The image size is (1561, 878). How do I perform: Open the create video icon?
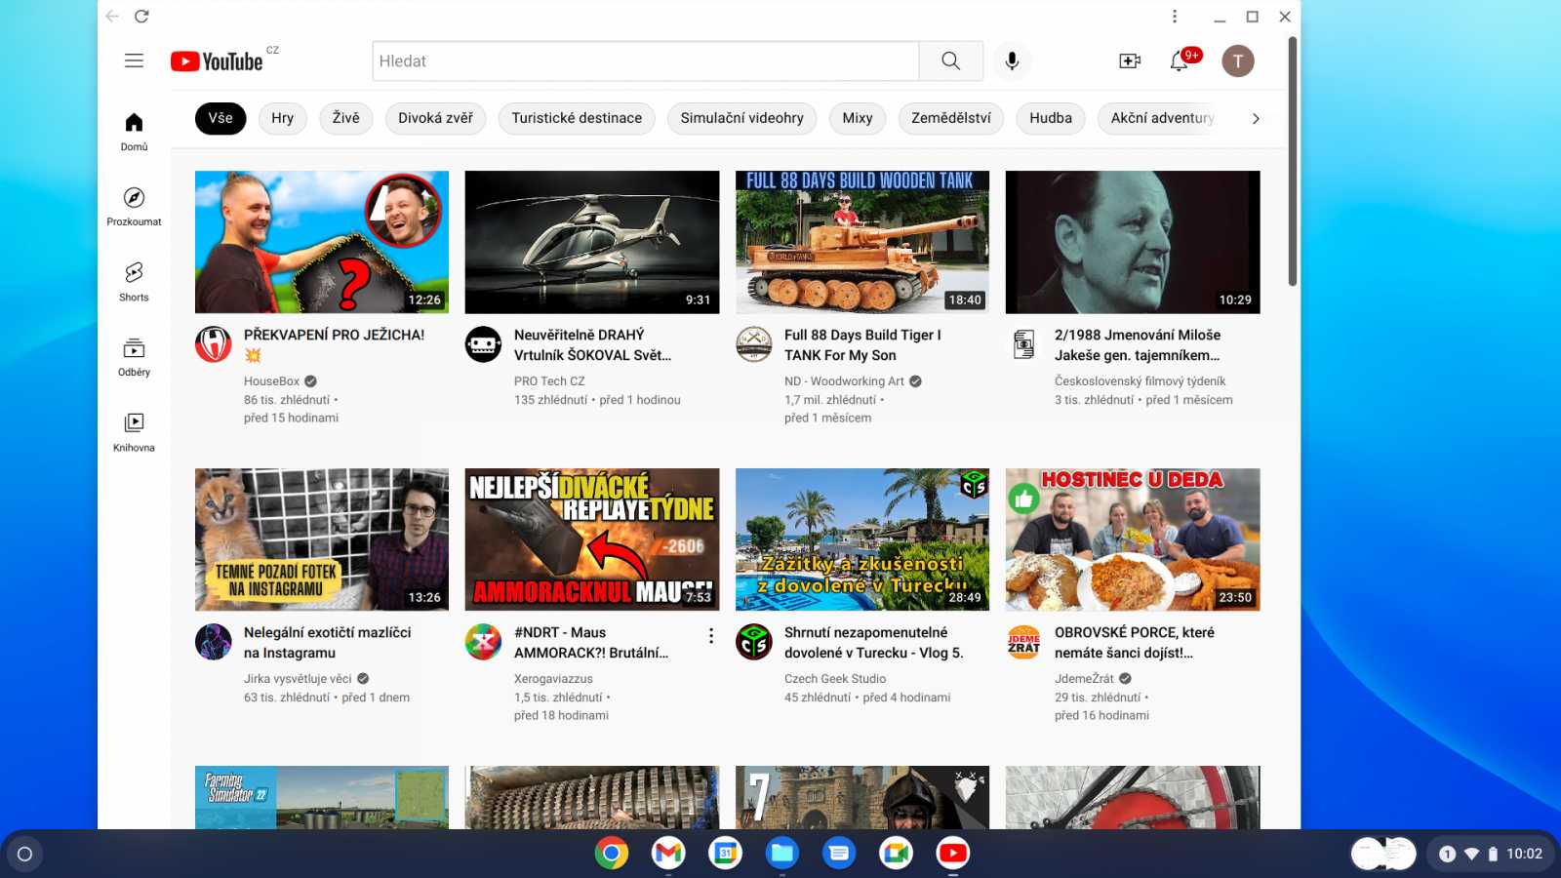click(1130, 60)
